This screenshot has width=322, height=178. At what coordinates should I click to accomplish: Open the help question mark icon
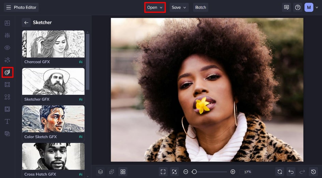pos(297,7)
